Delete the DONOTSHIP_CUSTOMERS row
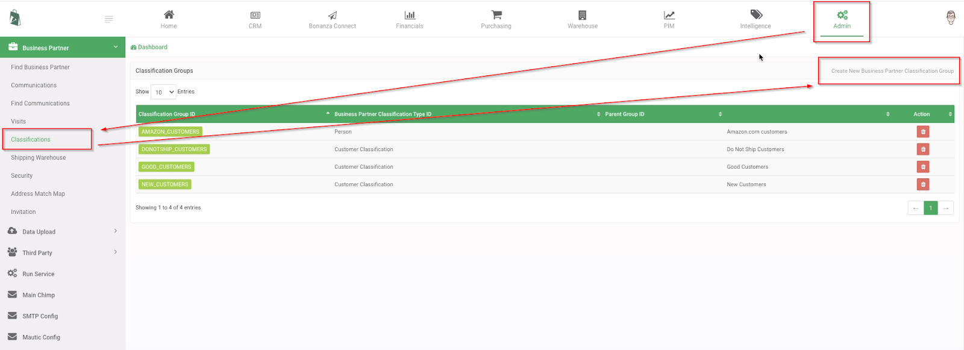The width and height of the screenshot is (964, 350). pyautogui.click(x=923, y=149)
